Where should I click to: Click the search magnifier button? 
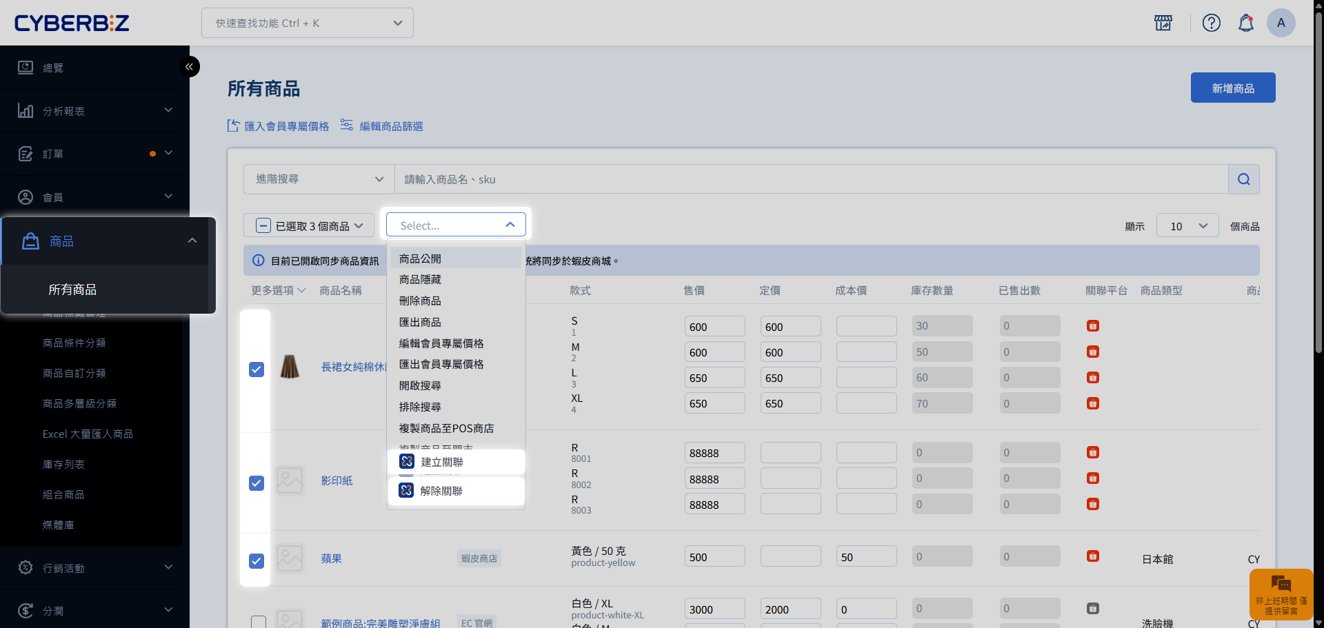coord(1243,179)
